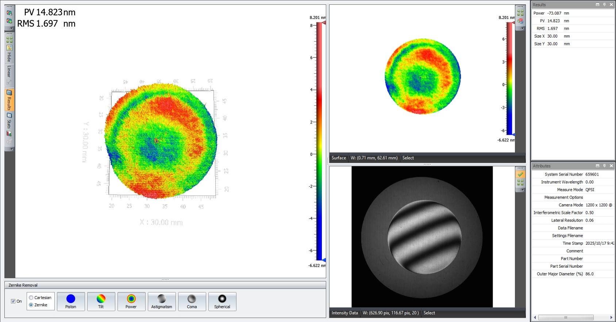Click the Piston removal icon button
616x322 pixels.
[71, 301]
